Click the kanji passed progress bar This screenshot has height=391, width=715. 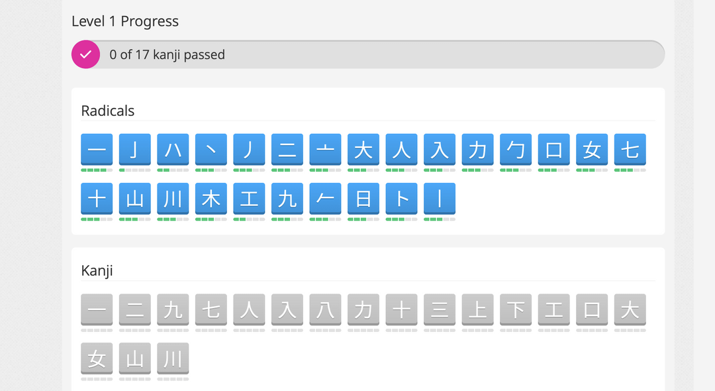pos(368,54)
